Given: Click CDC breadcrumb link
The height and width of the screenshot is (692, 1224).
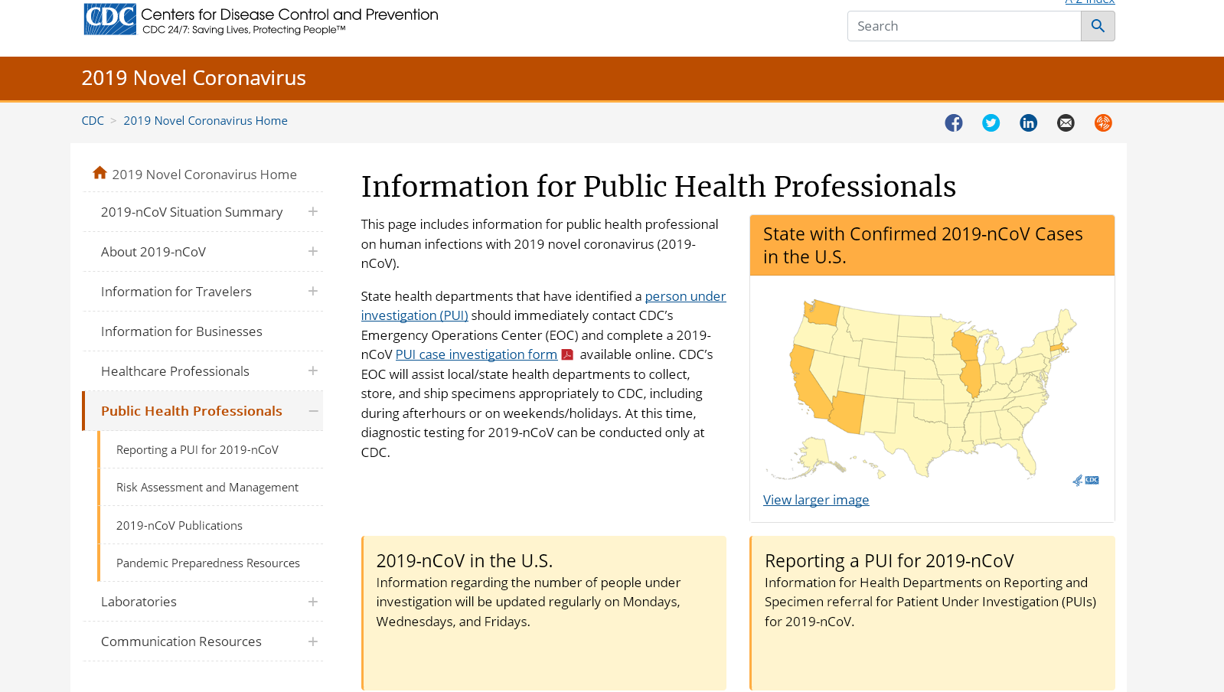Looking at the screenshot, I should coord(93,121).
